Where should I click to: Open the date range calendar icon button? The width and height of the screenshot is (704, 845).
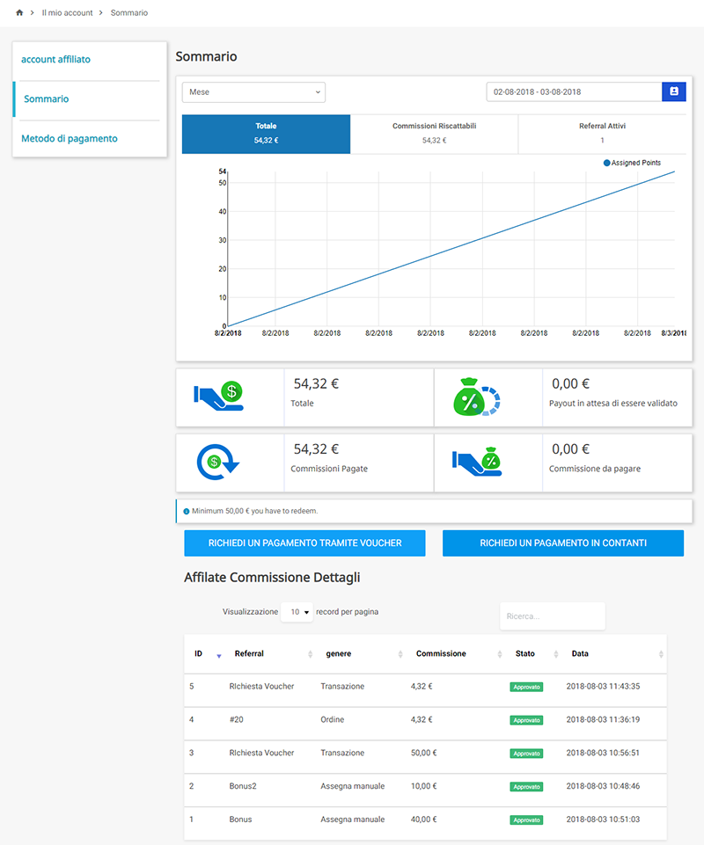[674, 91]
